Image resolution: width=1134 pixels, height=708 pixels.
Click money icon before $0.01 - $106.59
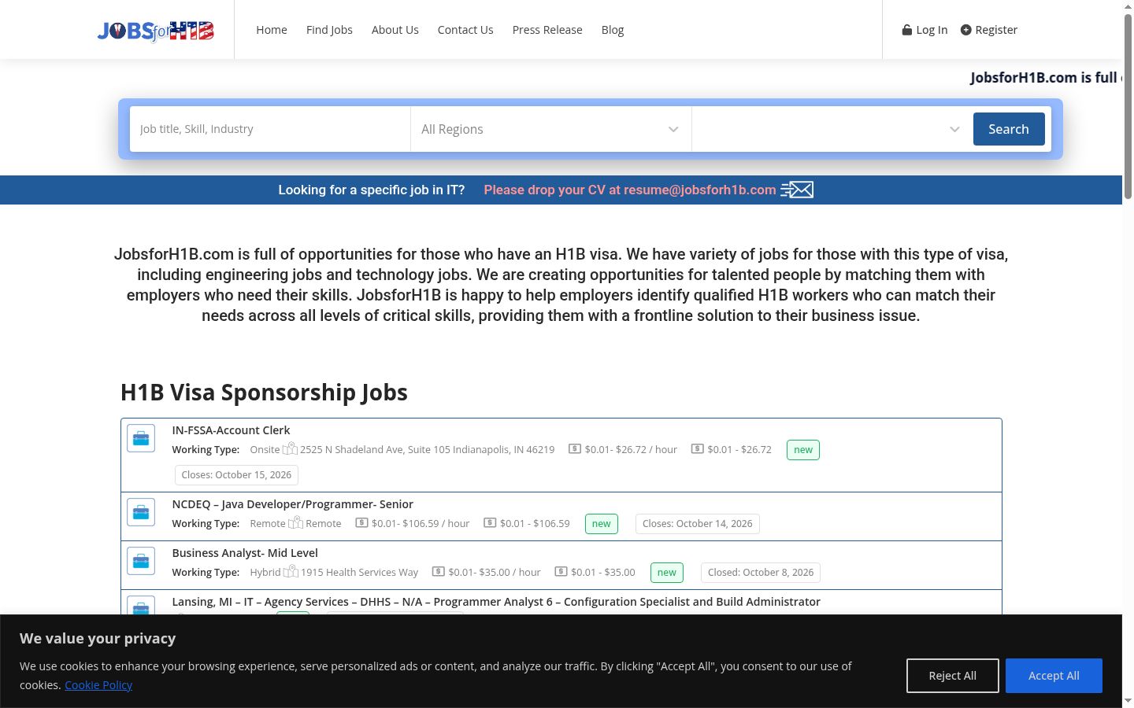click(x=490, y=523)
